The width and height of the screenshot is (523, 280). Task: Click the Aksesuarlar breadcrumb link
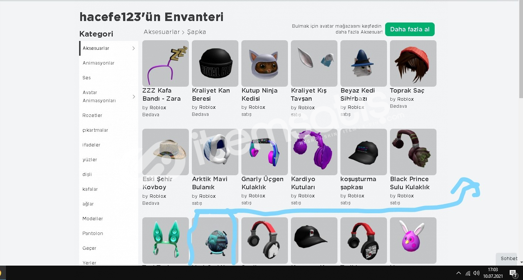click(x=162, y=32)
